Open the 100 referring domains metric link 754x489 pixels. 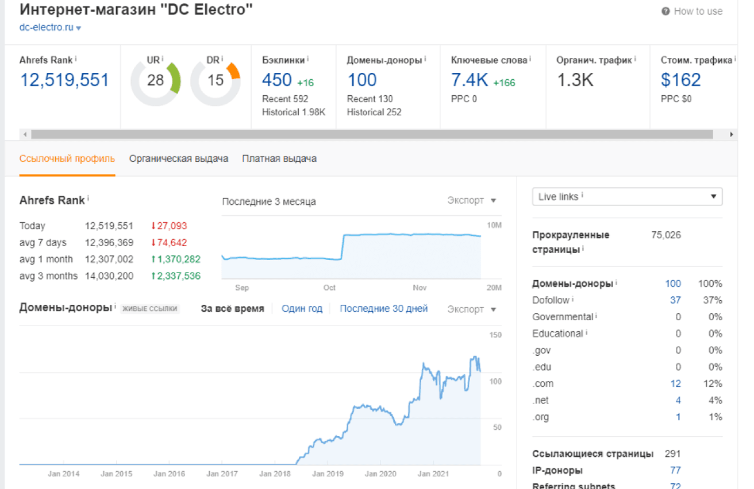[361, 80]
